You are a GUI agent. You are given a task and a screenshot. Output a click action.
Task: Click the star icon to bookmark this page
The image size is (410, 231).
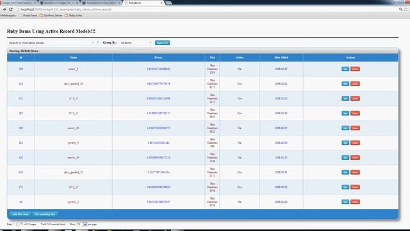coord(406,9)
